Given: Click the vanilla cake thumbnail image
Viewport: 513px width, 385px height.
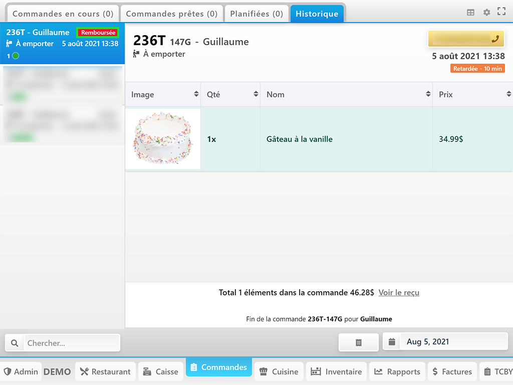Looking at the screenshot, I should [x=163, y=139].
